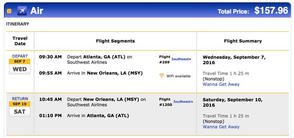Click the DEPART label
The image size is (294, 138).
[x=20, y=56]
